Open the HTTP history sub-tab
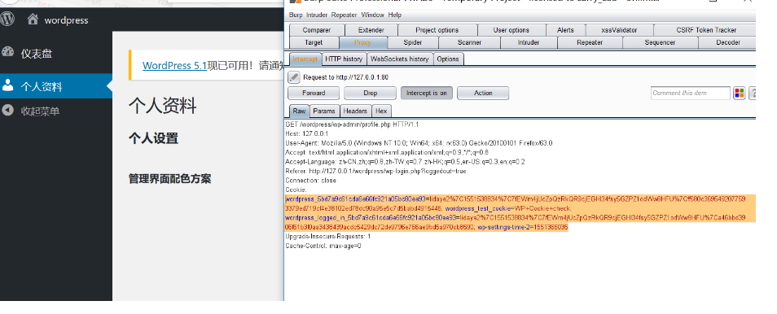Image resolution: width=777 pixels, height=314 pixels. pos(344,59)
